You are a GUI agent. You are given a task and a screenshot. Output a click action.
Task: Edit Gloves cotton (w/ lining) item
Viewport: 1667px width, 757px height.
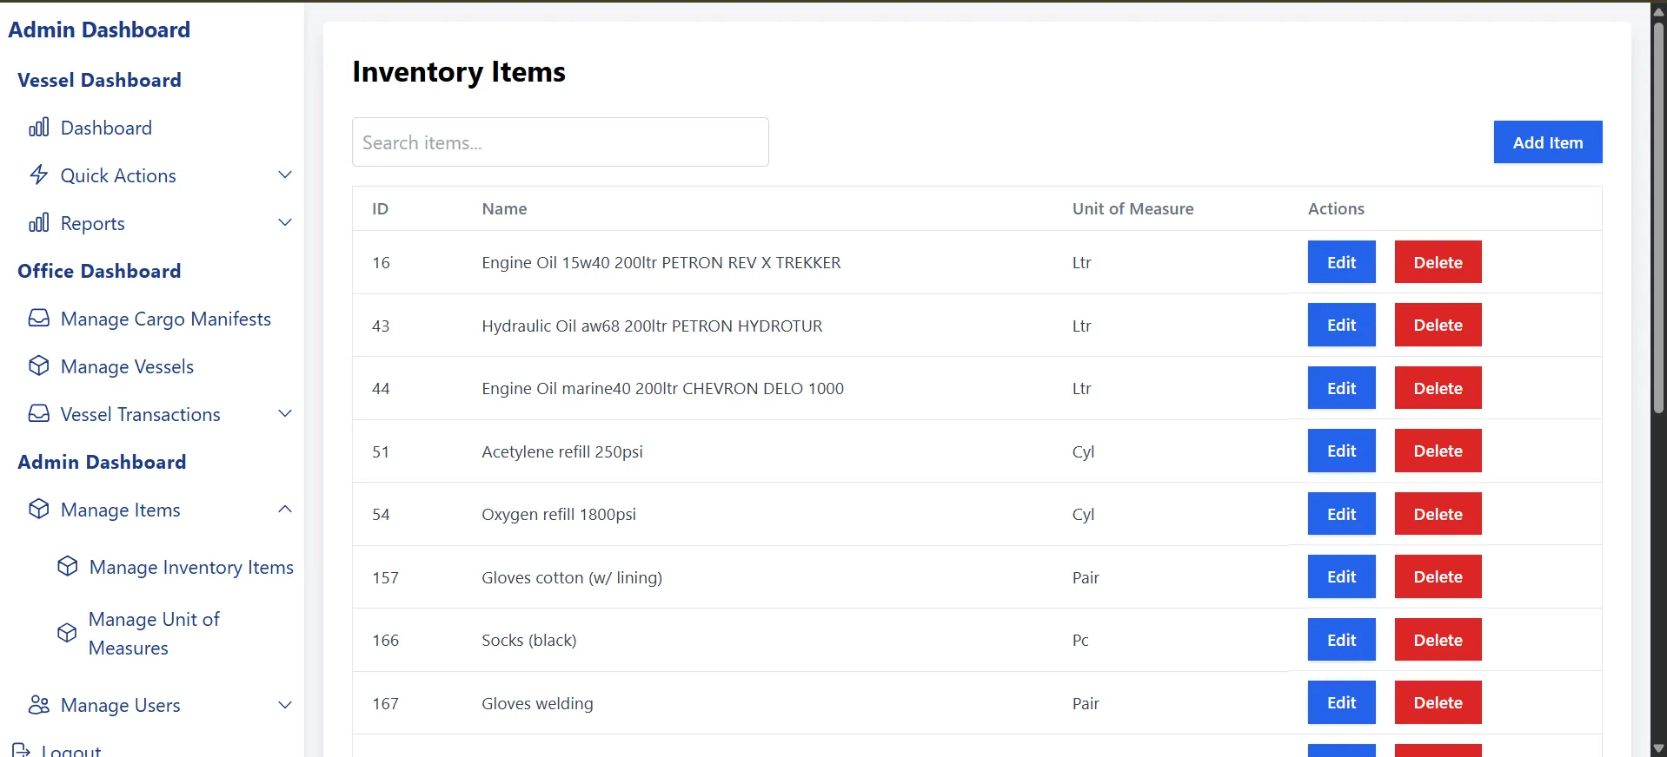click(x=1341, y=576)
